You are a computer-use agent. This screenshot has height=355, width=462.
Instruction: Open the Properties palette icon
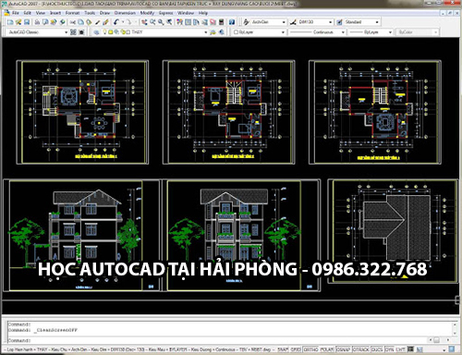pyautogui.click(x=179, y=22)
